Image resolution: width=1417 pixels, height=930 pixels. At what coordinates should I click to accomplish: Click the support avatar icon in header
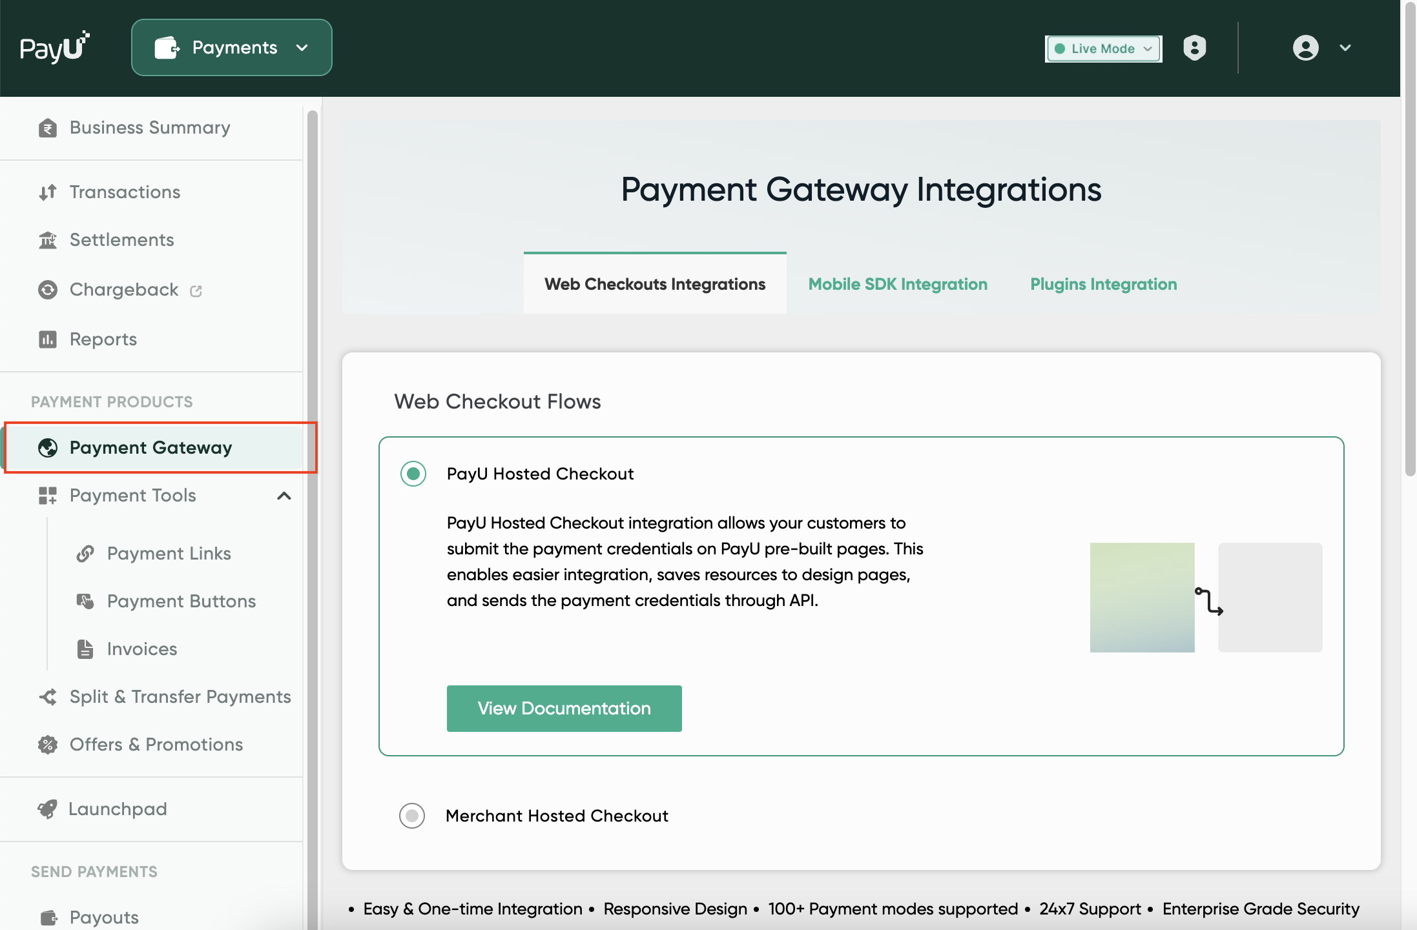pos(1194,48)
